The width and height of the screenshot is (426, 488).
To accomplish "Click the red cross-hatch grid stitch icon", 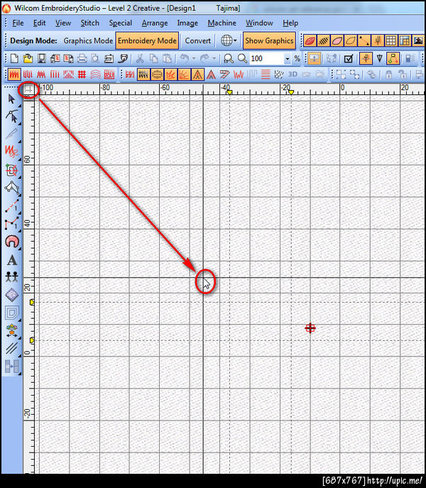I will click(x=82, y=75).
